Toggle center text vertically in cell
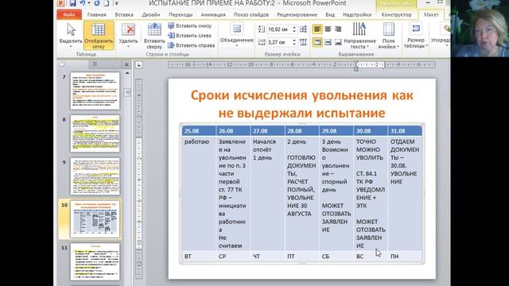Screen dimensions: 509x286 pyautogui.click(x=328, y=42)
